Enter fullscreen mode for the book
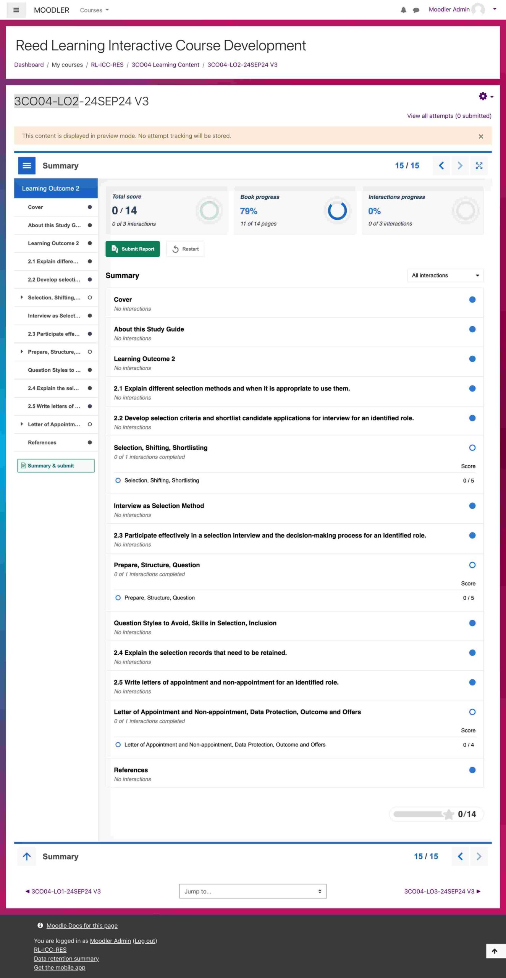Viewport: 506px width, 978px height. point(479,165)
